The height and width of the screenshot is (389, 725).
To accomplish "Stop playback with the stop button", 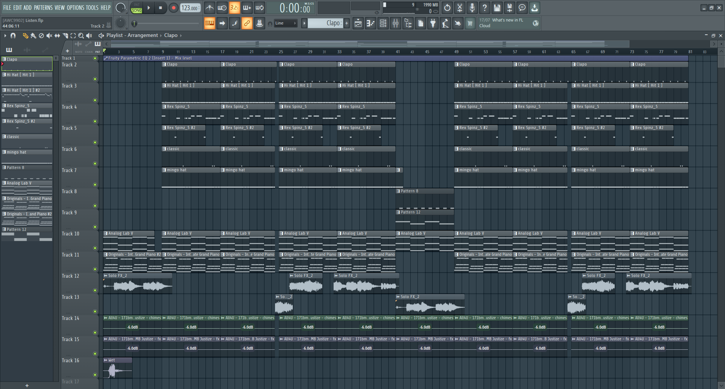I will 161,8.
